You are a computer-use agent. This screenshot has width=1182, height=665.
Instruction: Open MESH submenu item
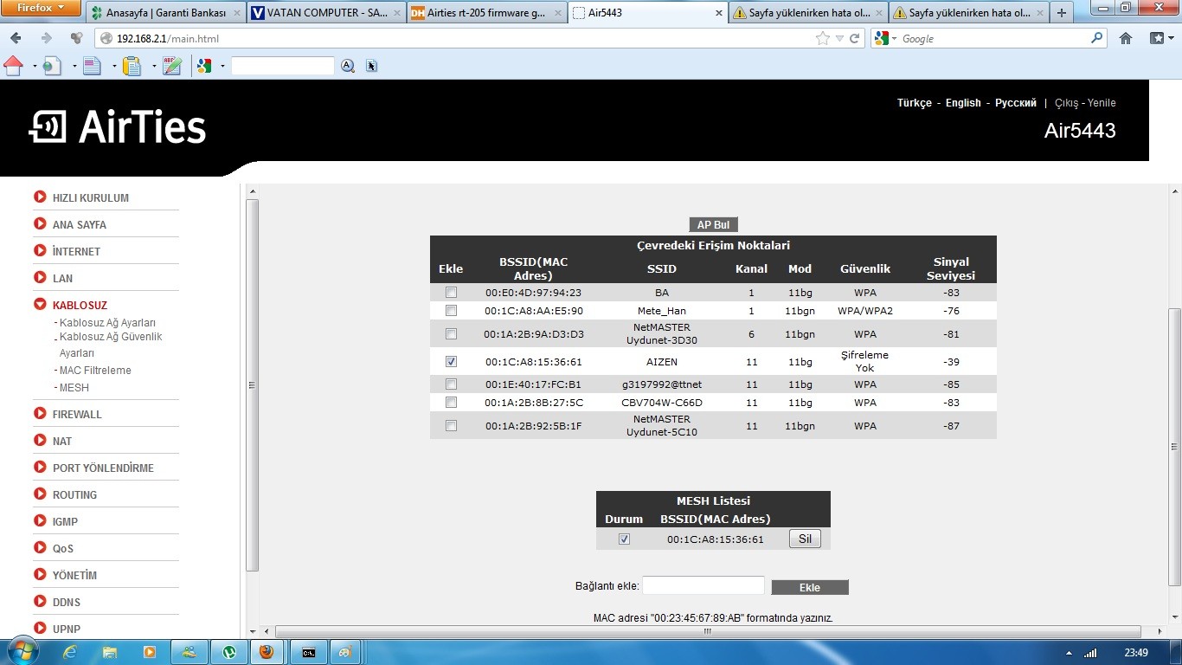(x=74, y=387)
